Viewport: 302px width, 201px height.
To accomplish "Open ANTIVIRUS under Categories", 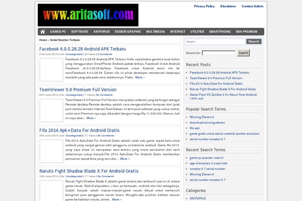I will tap(198, 198).
